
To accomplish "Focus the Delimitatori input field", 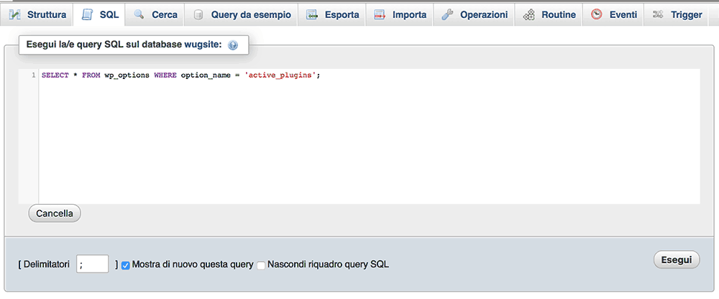I will [x=92, y=264].
